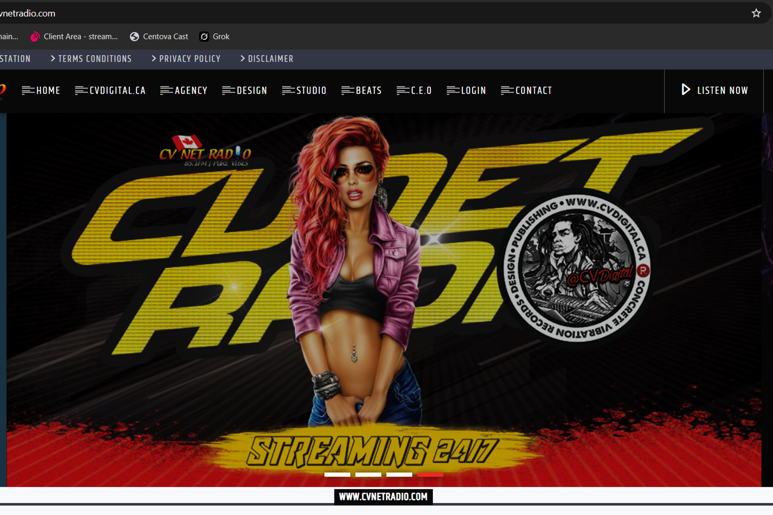Open the Contact menu item
The width and height of the screenshot is (773, 515).
coord(534,91)
